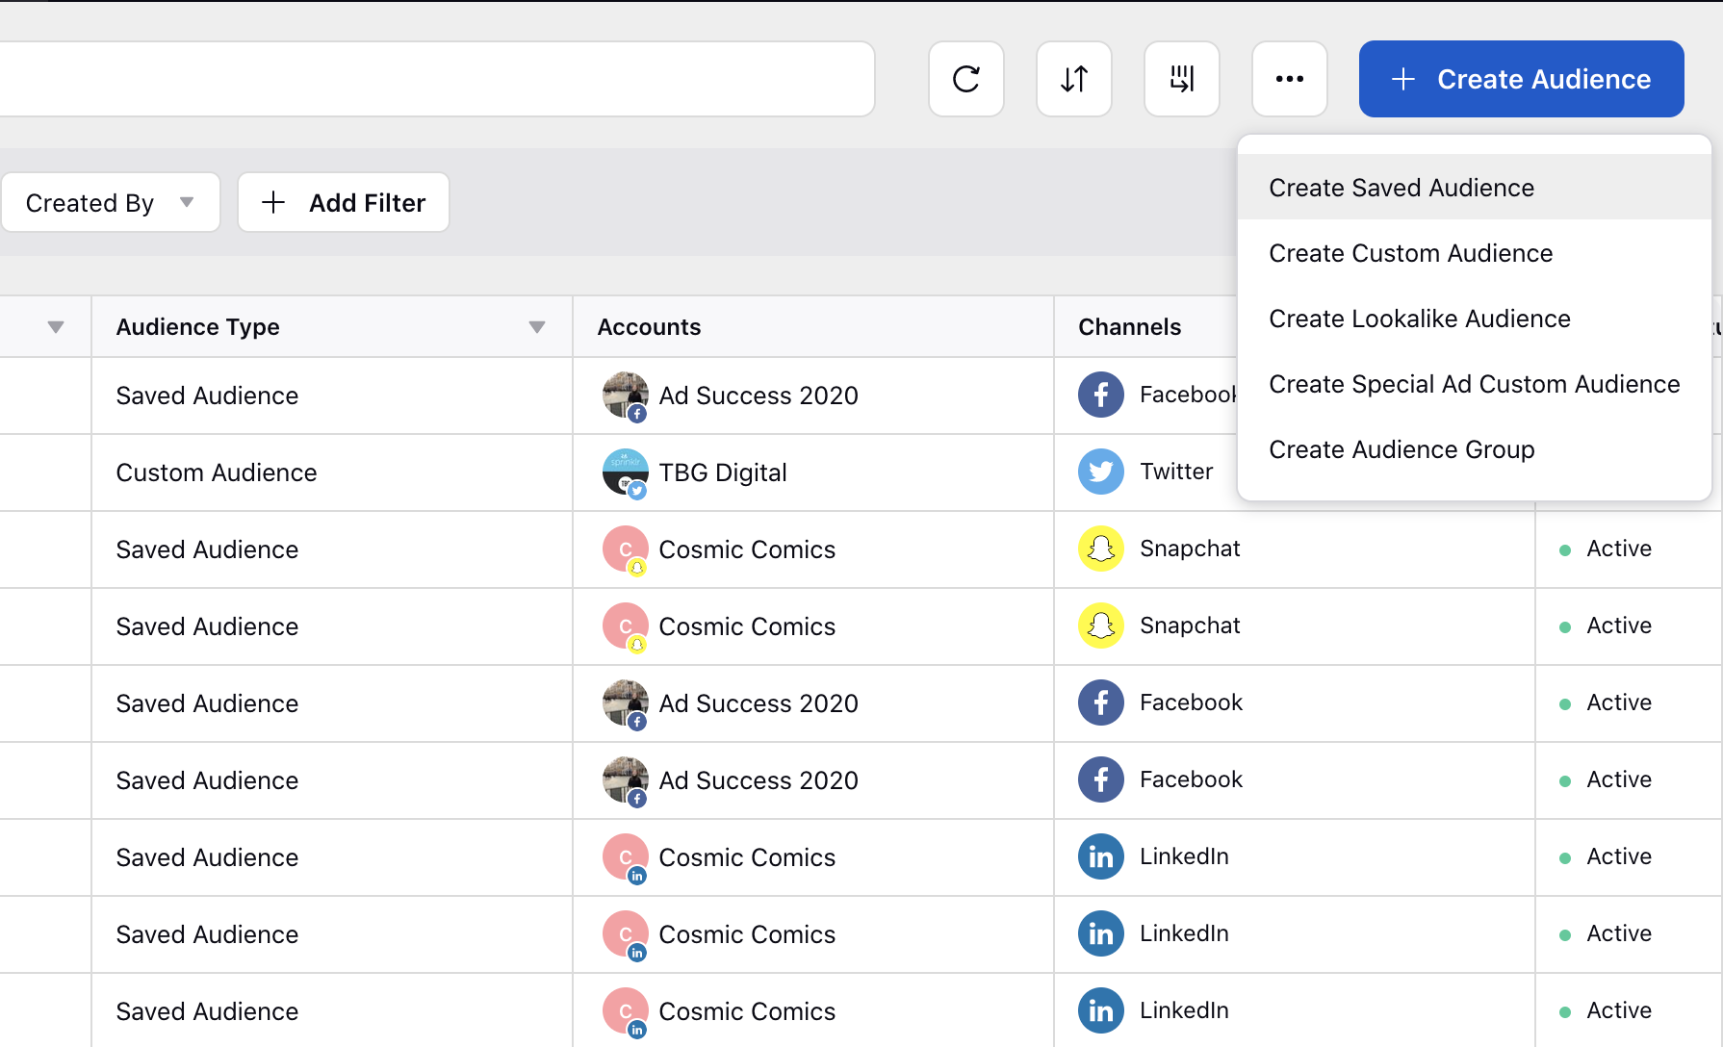Click the first Snapchat channel icon

1101,549
